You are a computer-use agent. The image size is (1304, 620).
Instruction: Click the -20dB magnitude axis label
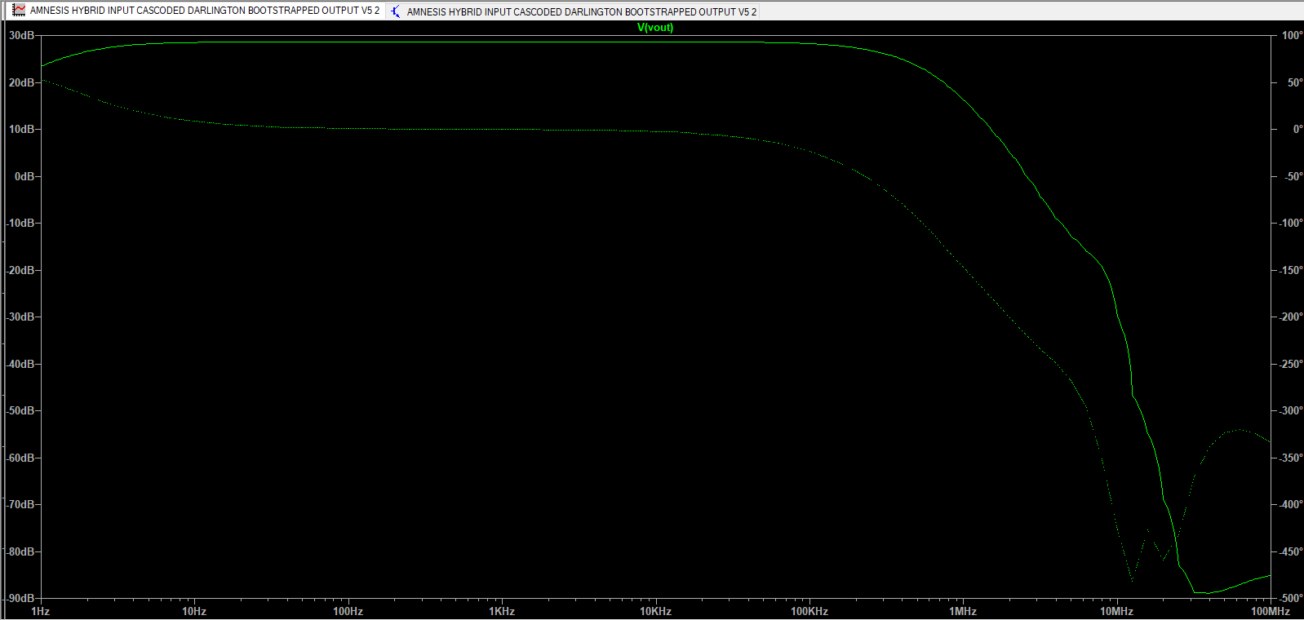click(20, 270)
